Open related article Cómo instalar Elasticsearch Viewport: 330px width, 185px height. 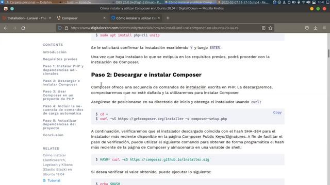pyautogui.click(x=58, y=164)
